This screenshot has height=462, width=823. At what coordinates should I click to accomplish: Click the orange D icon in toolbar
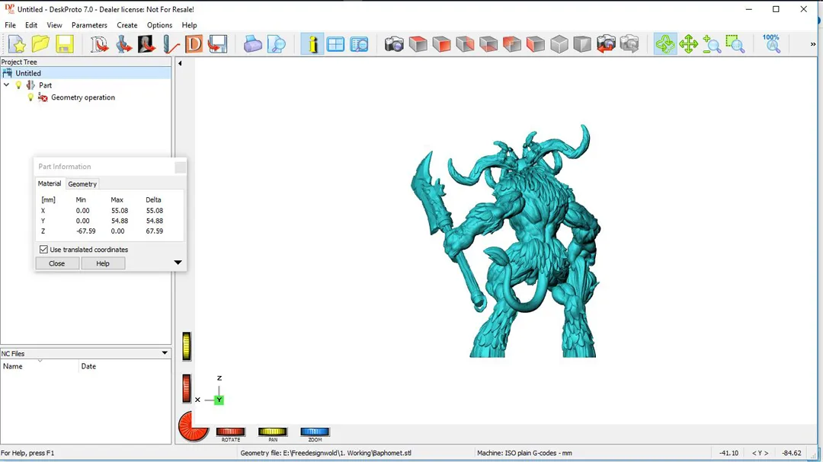coord(194,44)
